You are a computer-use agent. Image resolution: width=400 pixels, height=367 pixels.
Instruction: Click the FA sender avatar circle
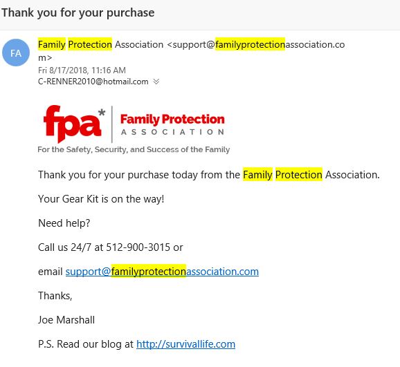click(16, 53)
